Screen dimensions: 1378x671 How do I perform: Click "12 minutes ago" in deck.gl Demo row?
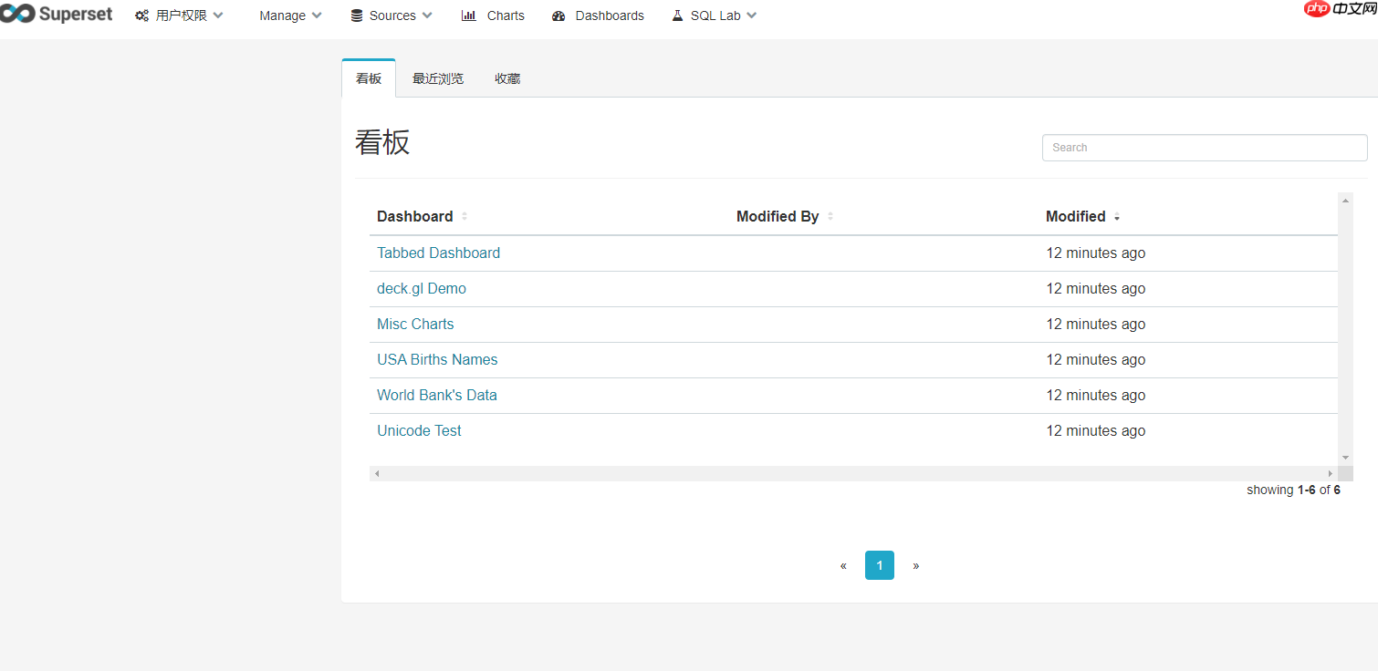click(x=1095, y=288)
